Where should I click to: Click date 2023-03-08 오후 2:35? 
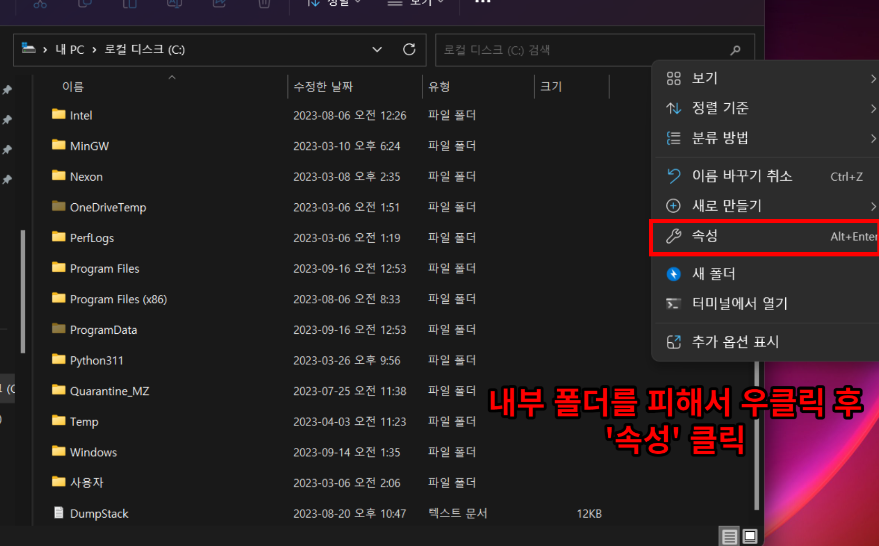pyautogui.click(x=347, y=176)
